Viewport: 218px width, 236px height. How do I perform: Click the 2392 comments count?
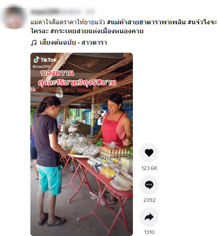coord(149,200)
